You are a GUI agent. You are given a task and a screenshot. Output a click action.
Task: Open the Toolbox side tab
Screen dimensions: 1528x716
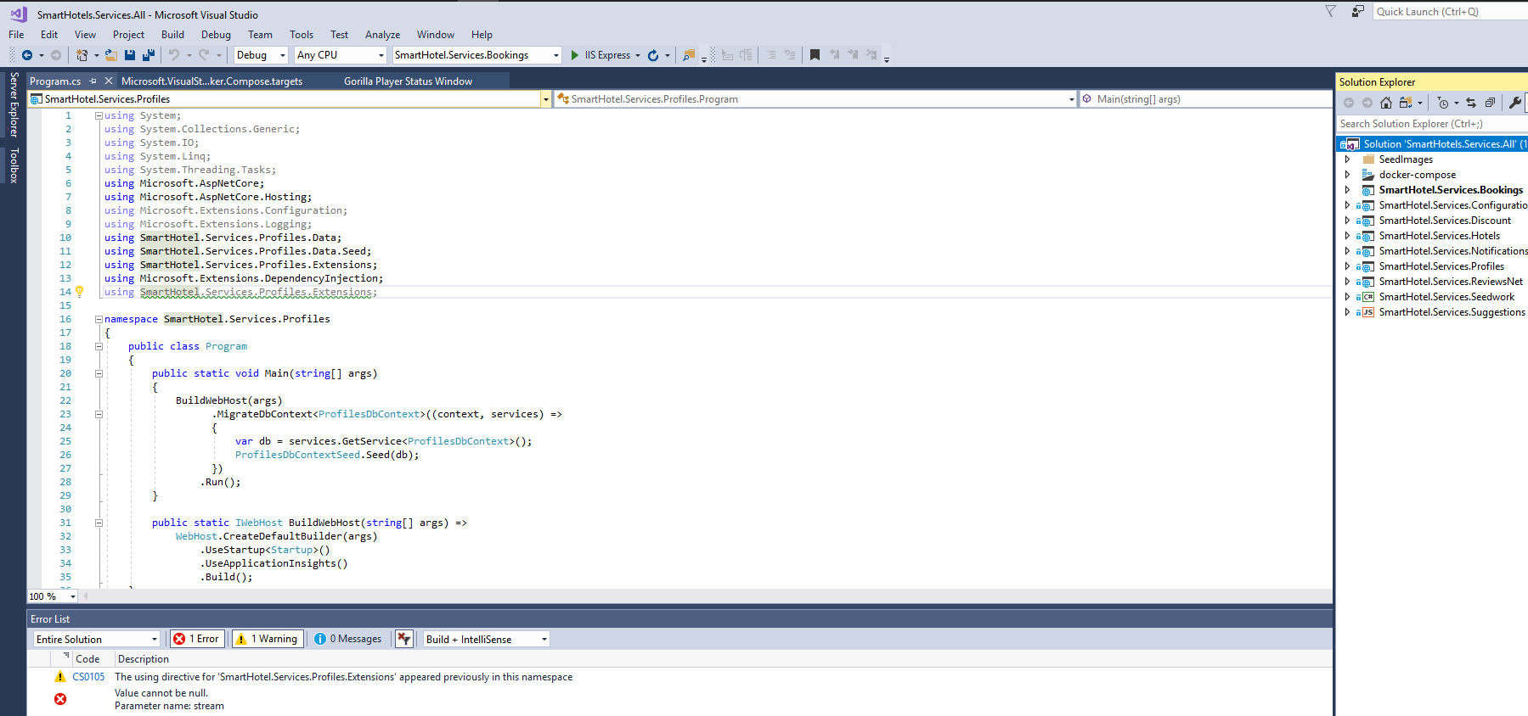[x=14, y=165]
